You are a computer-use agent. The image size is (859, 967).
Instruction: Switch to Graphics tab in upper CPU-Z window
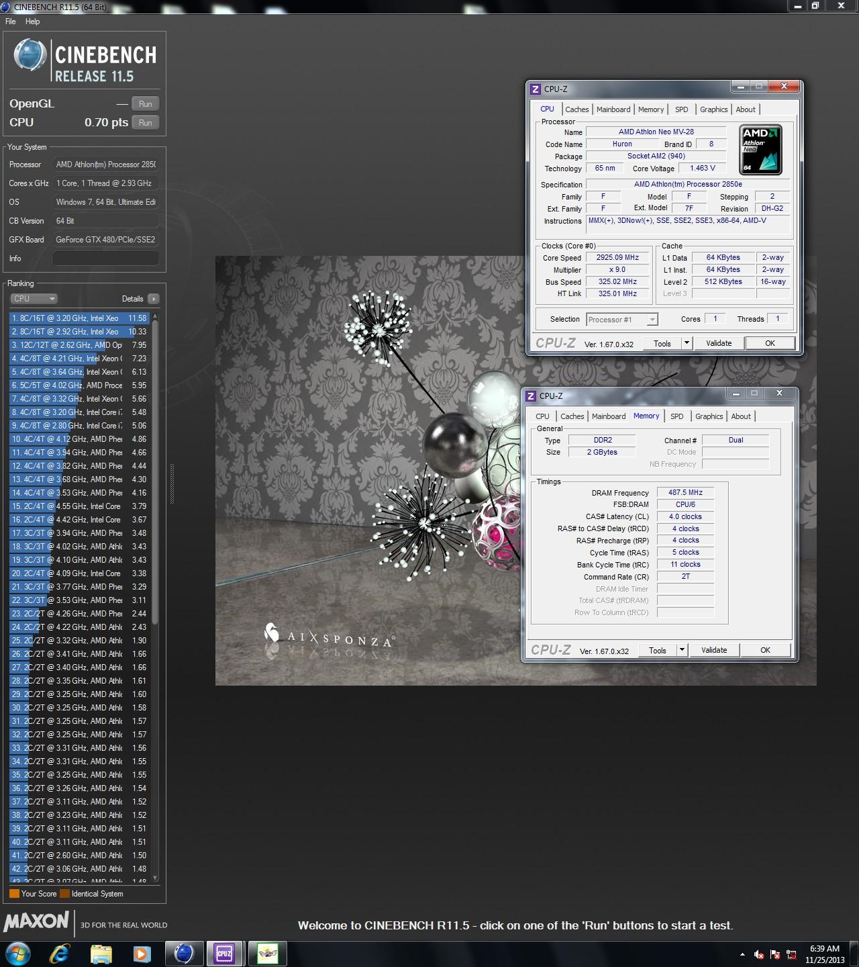pos(713,109)
